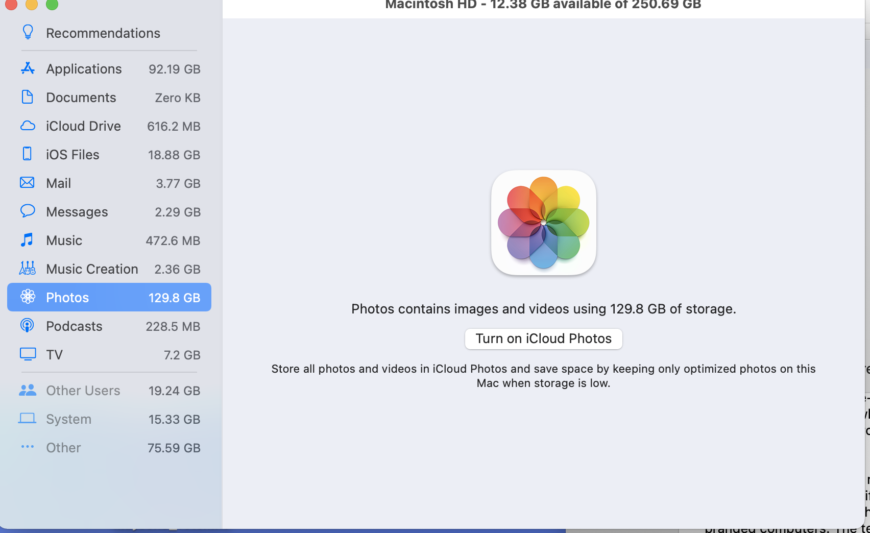Click the Music Creation instruments icon

[28, 269]
